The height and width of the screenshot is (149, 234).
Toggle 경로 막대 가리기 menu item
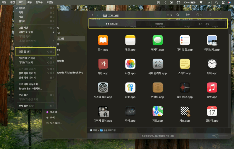click(35, 73)
